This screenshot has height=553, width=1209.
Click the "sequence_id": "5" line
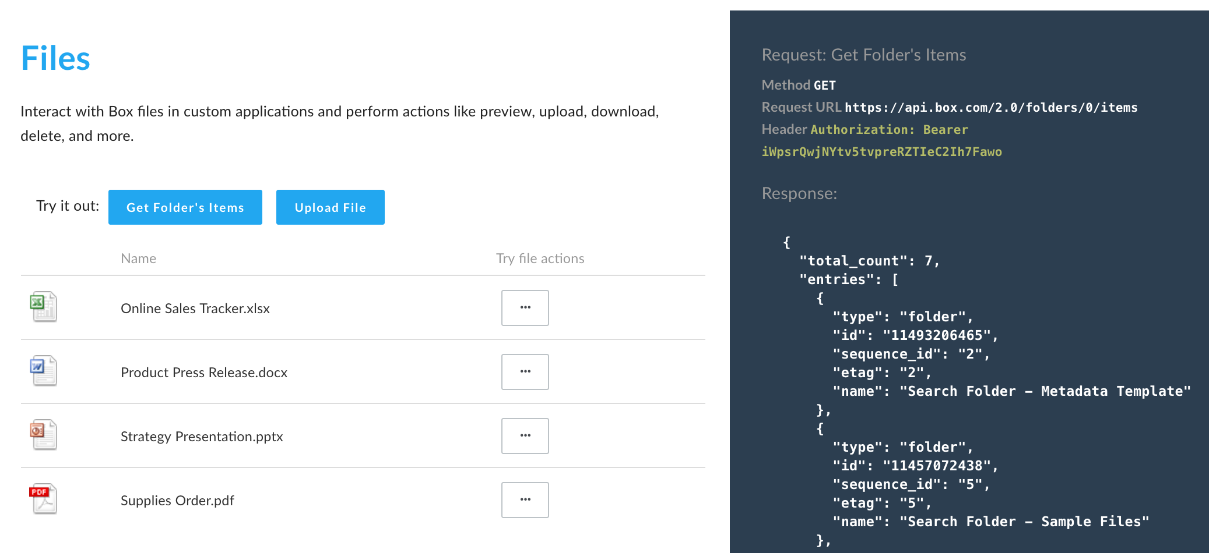pos(911,484)
